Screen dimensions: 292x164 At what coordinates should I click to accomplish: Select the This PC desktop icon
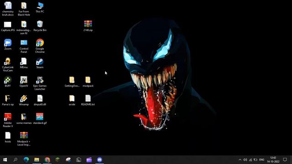pyautogui.click(x=40, y=5)
